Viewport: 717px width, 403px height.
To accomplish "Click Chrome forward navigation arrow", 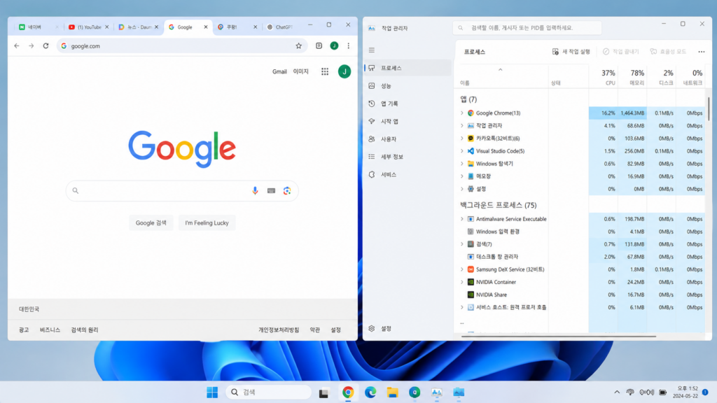I will [x=31, y=45].
